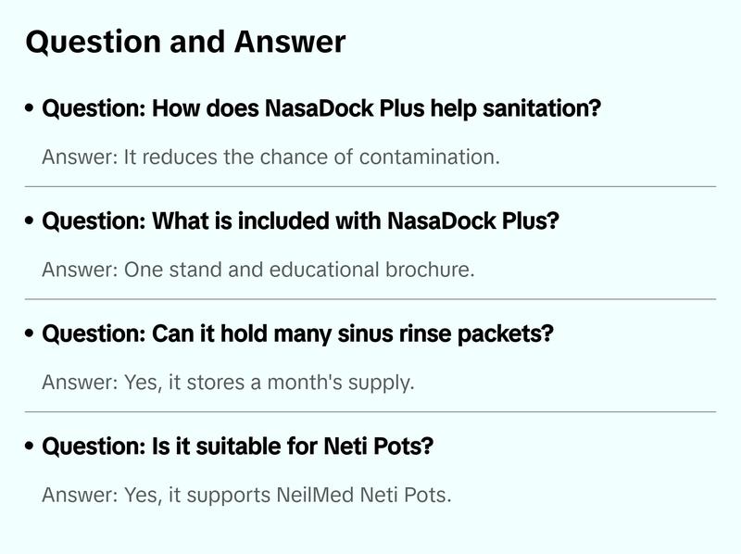The height and width of the screenshot is (554, 741).
Task: Click the 'Is it suitable for Neti Pots?' question
Action: click(x=238, y=447)
